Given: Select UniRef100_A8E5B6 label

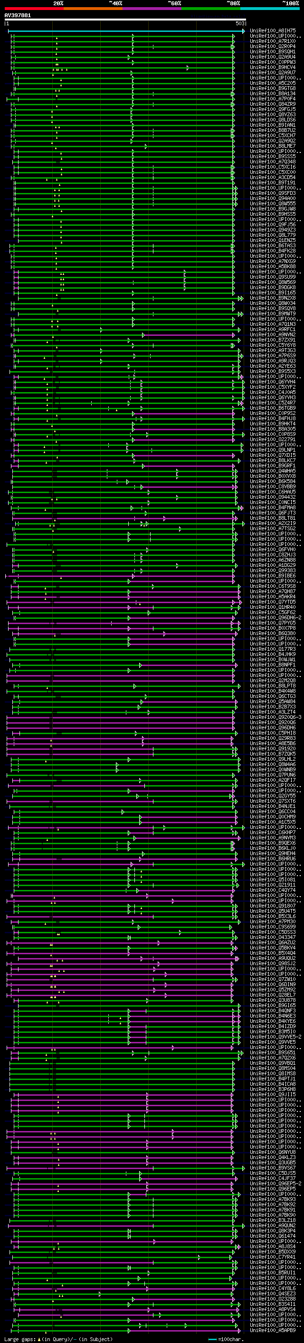Looking at the screenshot, I should [273, 744].
